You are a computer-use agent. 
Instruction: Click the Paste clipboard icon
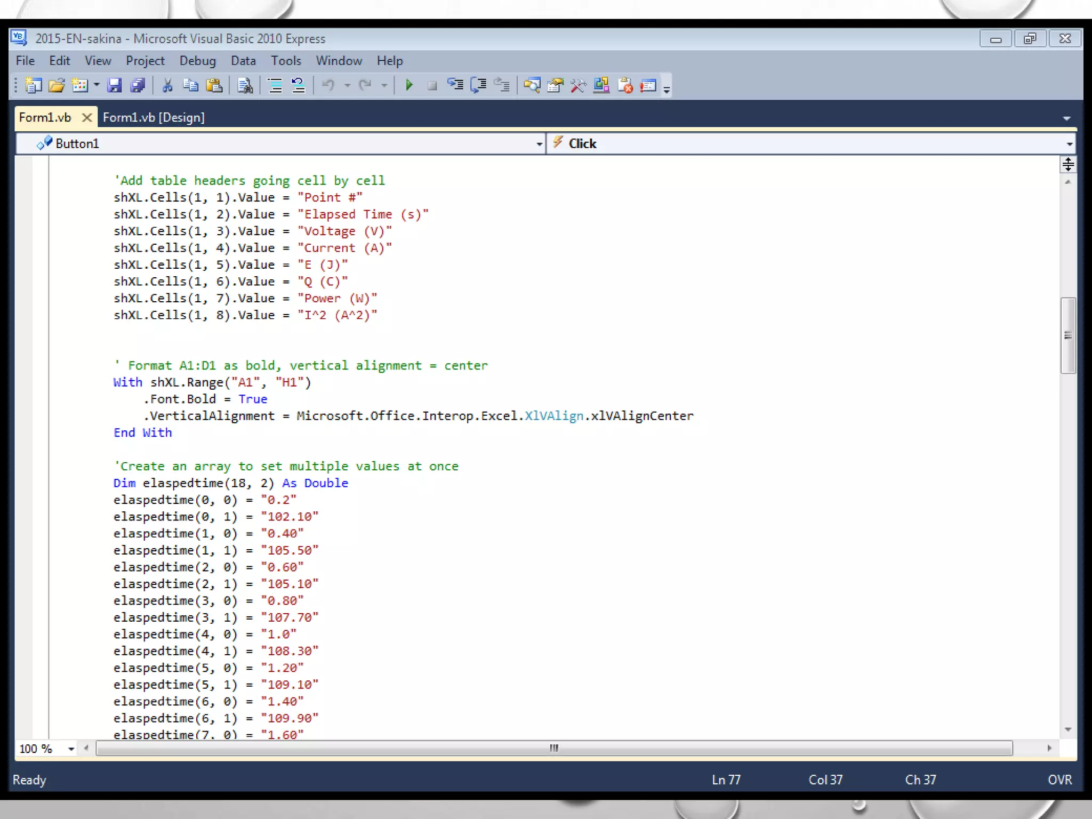214,85
